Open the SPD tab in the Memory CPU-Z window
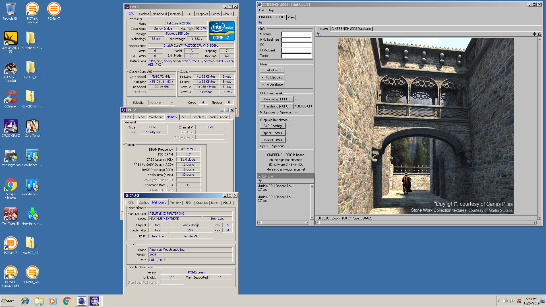 point(185,117)
